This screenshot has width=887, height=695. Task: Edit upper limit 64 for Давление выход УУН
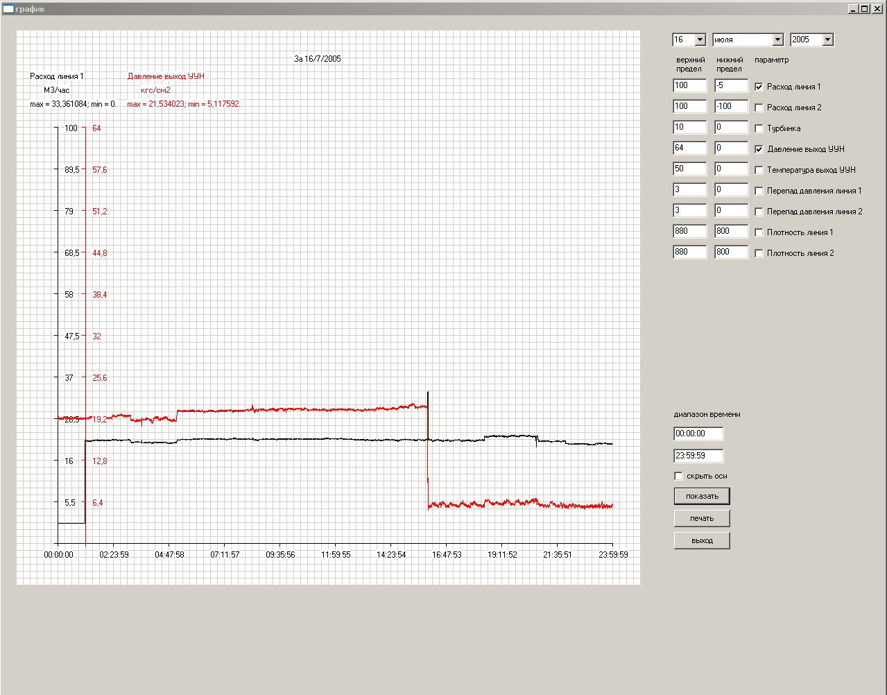[x=689, y=148]
